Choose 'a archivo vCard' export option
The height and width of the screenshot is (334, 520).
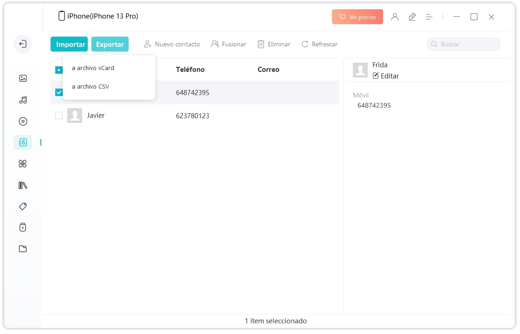[93, 68]
